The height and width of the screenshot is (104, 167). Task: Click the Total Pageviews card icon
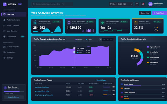click(x=69, y=23)
